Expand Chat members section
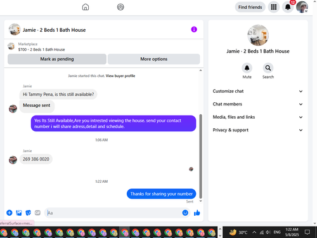 pyautogui.click(x=257, y=104)
